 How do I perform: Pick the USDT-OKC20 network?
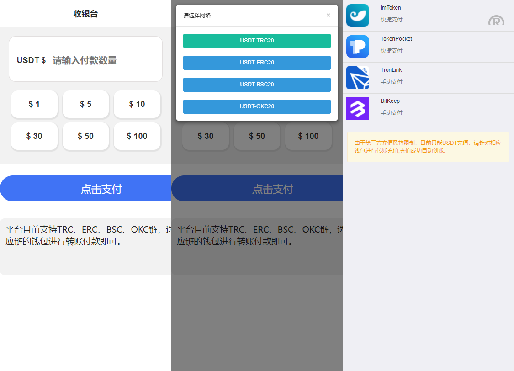pyautogui.click(x=257, y=106)
